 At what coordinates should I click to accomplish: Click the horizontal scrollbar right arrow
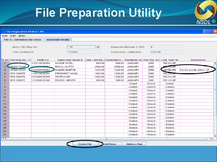212,139
